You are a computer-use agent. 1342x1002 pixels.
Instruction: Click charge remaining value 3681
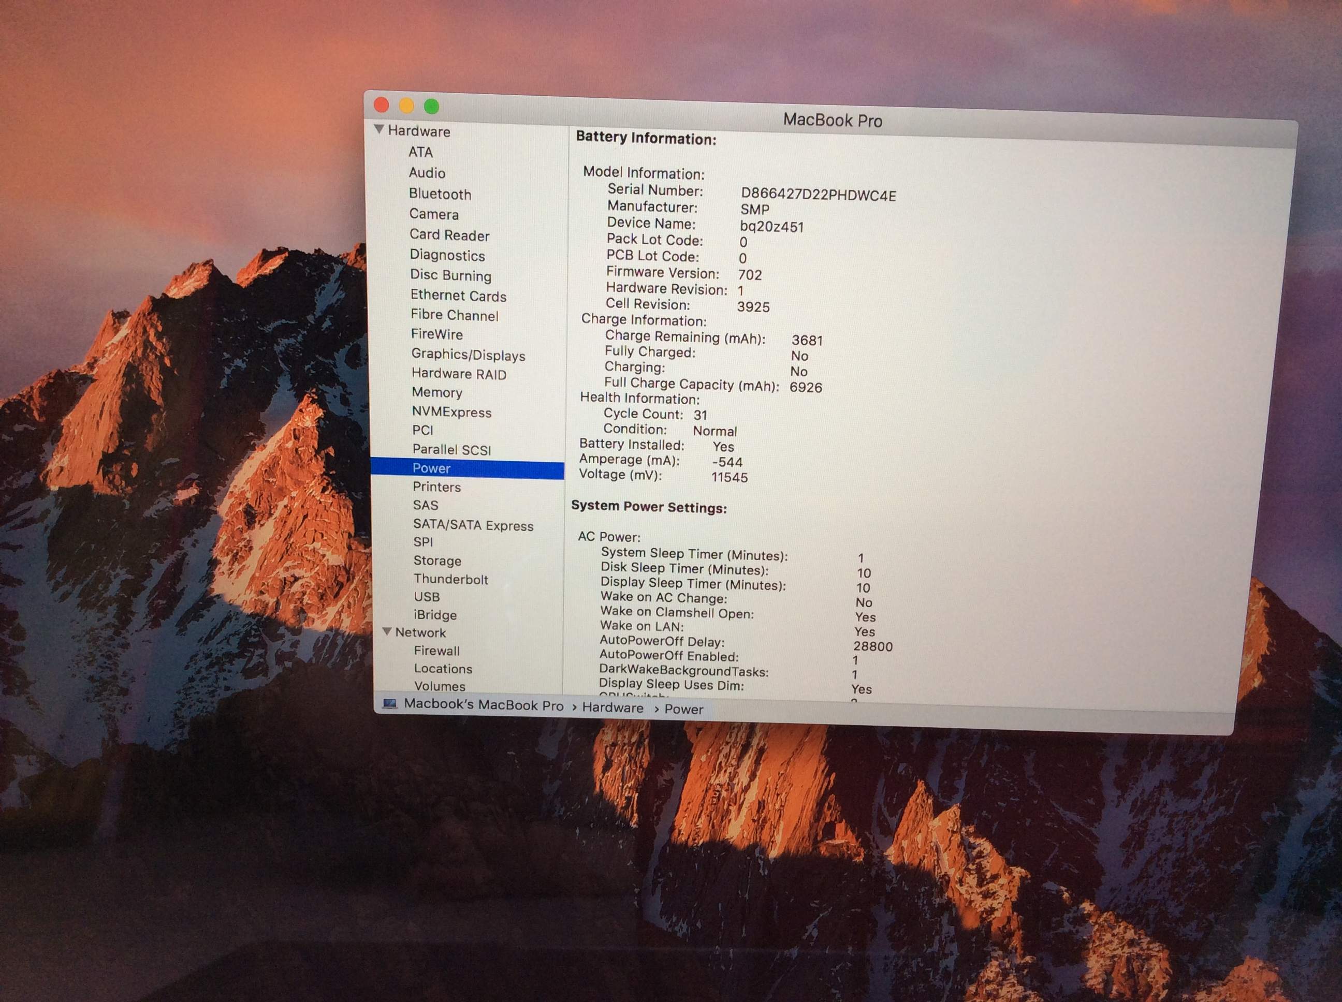click(x=807, y=340)
